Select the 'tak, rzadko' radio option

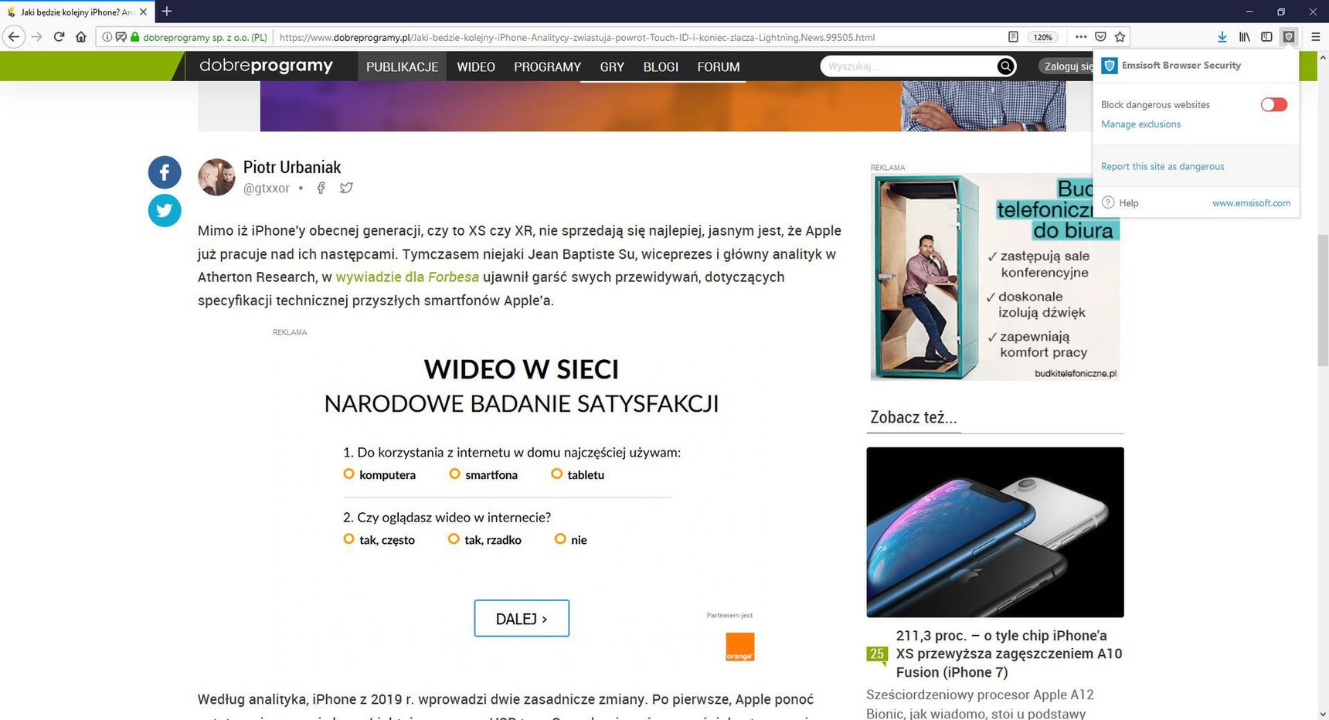(454, 538)
